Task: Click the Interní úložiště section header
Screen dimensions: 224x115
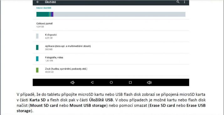Action: 44,8
